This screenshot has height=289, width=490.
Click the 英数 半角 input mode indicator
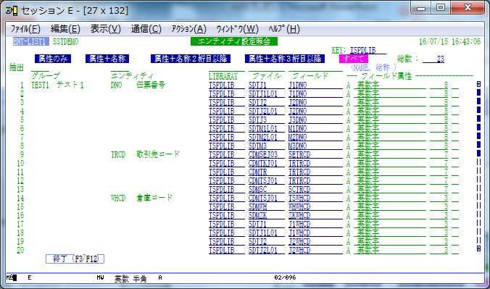[130, 278]
